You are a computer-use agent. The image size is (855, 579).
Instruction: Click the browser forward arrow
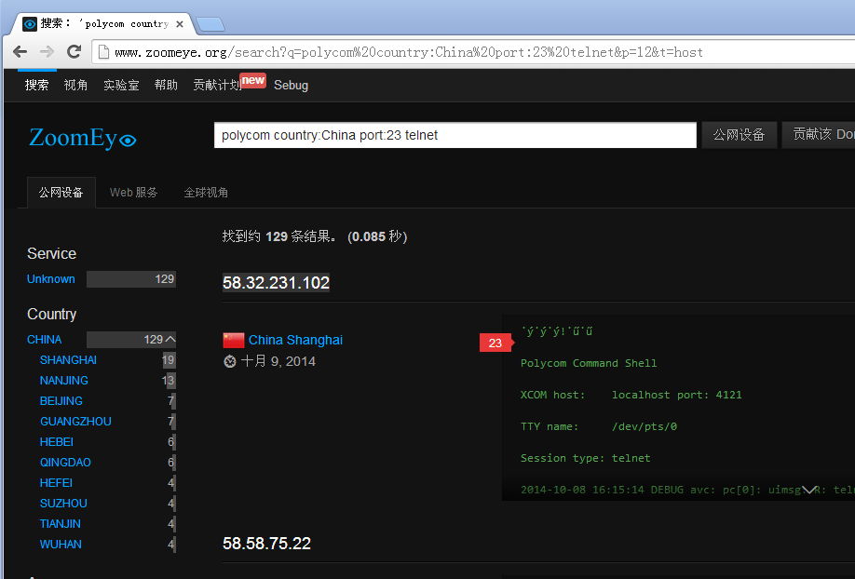pyautogui.click(x=47, y=52)
